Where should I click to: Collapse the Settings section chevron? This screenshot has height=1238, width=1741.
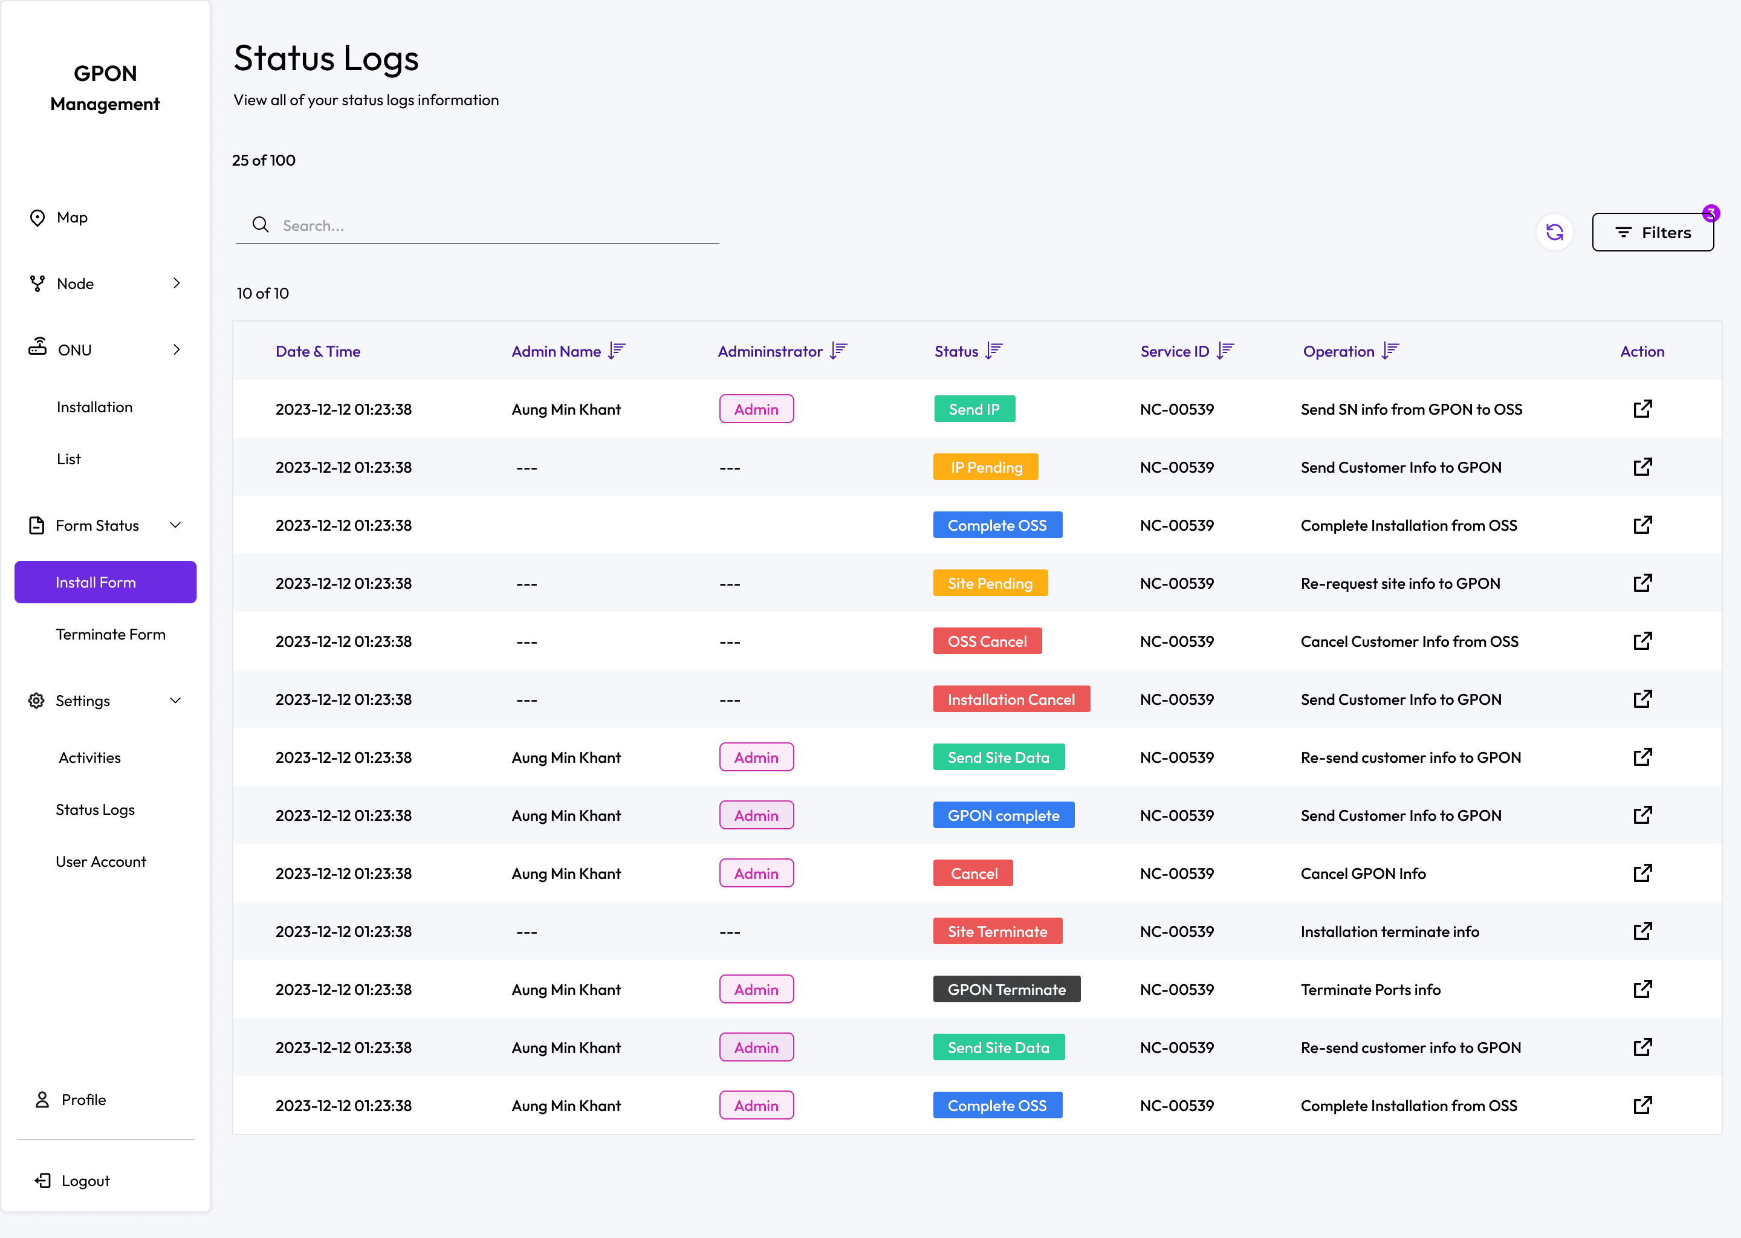(175, 700)
